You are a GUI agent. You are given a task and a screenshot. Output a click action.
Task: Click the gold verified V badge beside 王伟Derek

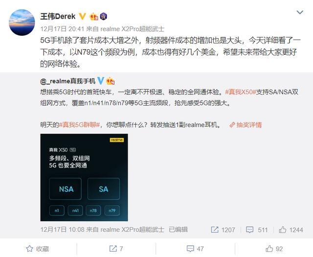click(82, 16)
